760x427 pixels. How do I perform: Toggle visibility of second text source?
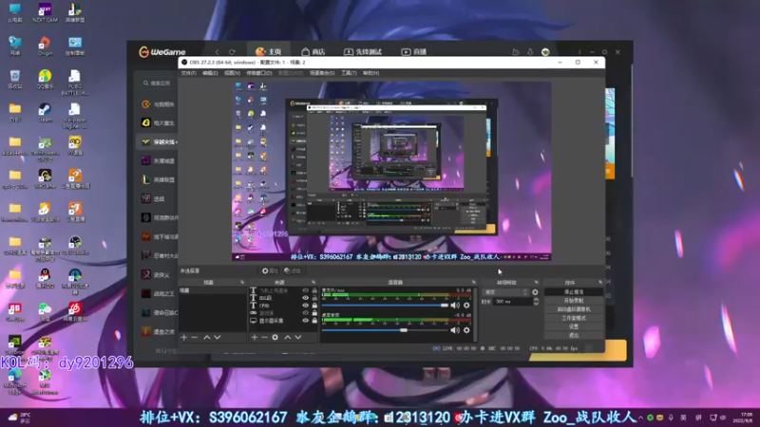click(305, 298)
